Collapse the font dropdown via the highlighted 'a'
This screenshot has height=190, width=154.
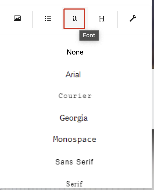pyautogui.click(x=74, y=19)
